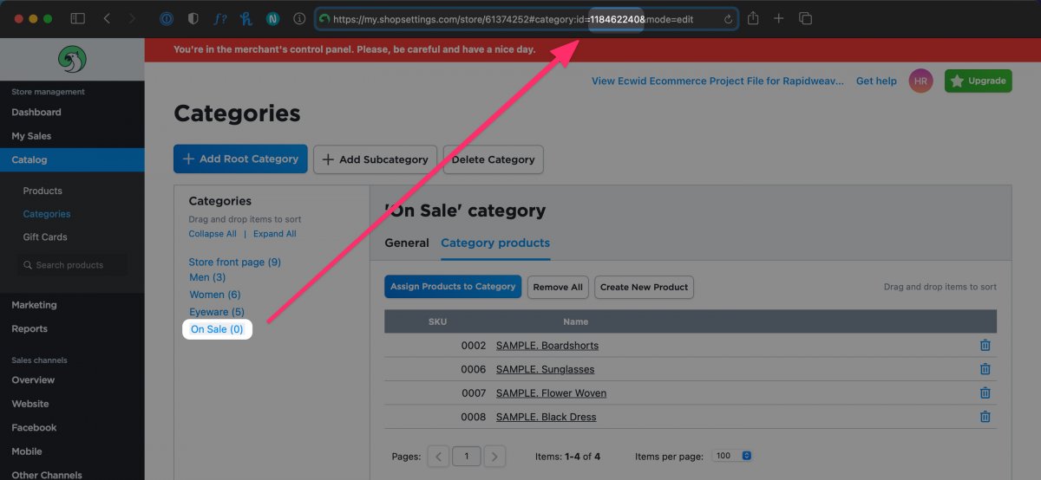This screenshot has width=1041, height=480.
Task: Click the Add Root Category button
Action: (x=240, y=159)
